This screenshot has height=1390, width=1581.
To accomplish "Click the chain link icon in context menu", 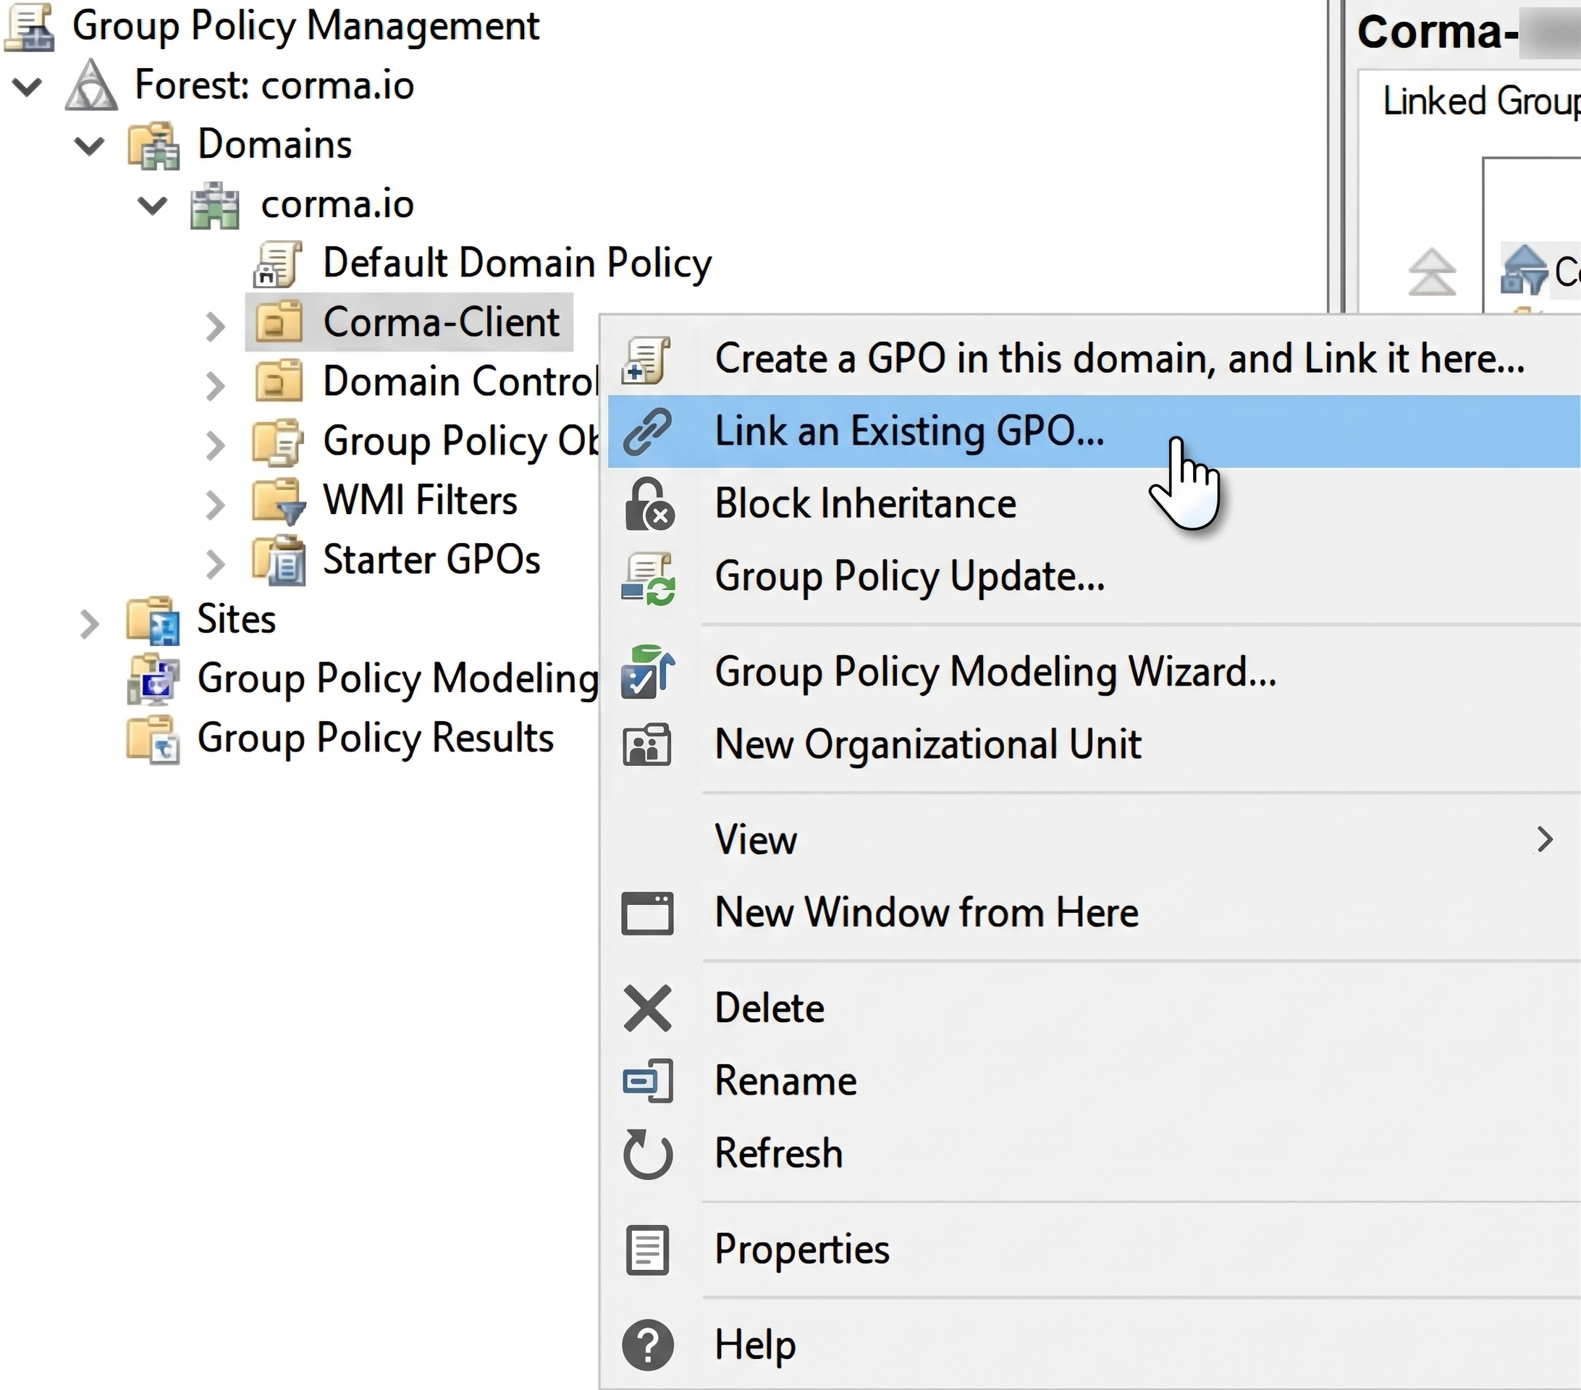I will (x=647, y=431).
